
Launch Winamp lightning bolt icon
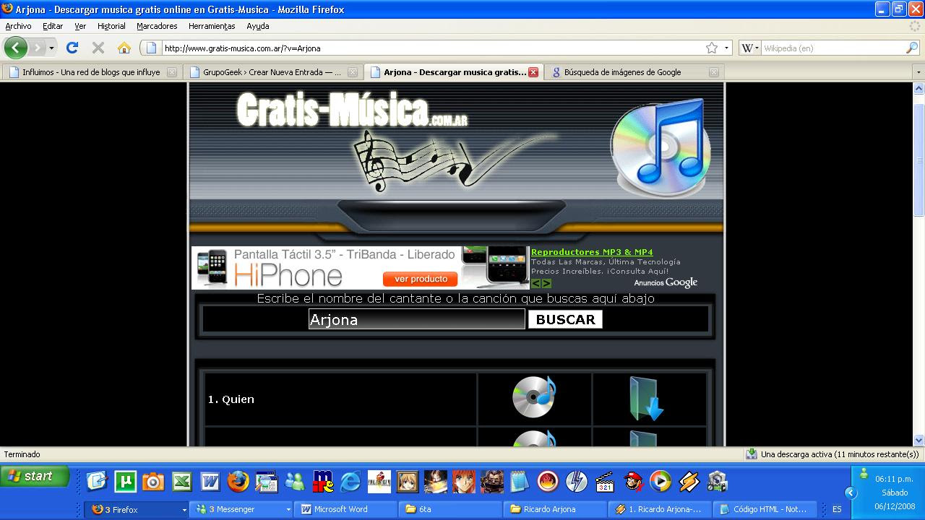(689, 481)
